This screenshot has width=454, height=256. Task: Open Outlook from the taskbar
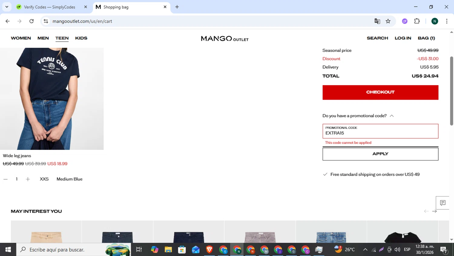coord(196,249)
